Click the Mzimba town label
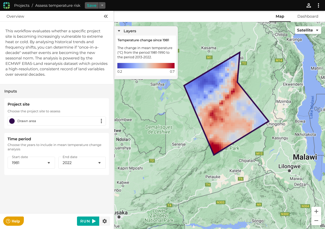325x229 pixels. 284,101
